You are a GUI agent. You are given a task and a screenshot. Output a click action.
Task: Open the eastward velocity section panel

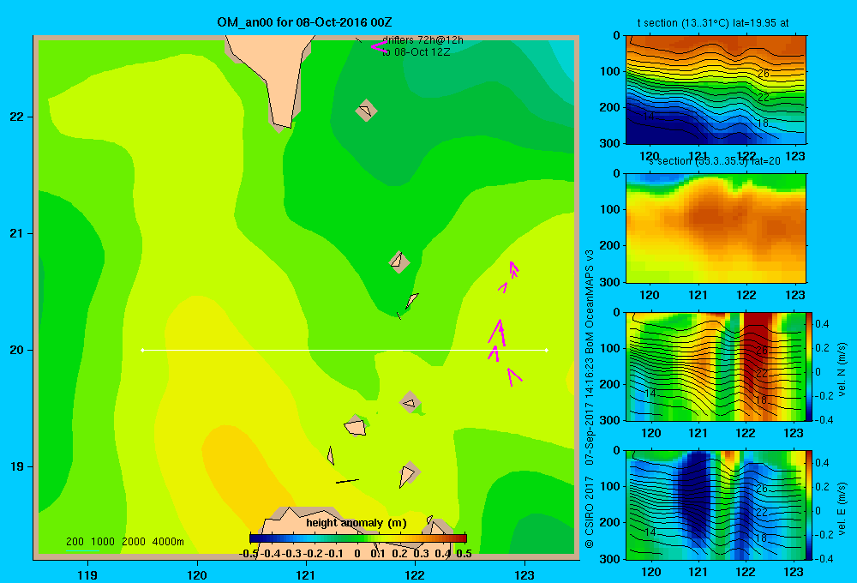click(x=715, y=505)
